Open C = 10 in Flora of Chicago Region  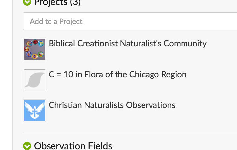point(118,74)
